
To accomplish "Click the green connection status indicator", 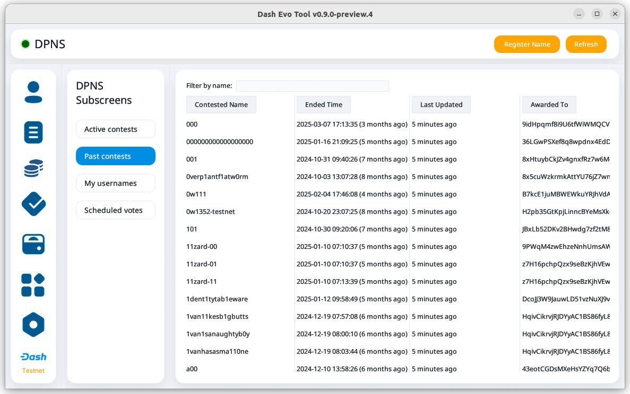I will point(25,44).
